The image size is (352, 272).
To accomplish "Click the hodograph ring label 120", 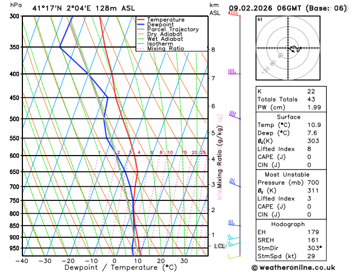I will click(x=266, y=71).
